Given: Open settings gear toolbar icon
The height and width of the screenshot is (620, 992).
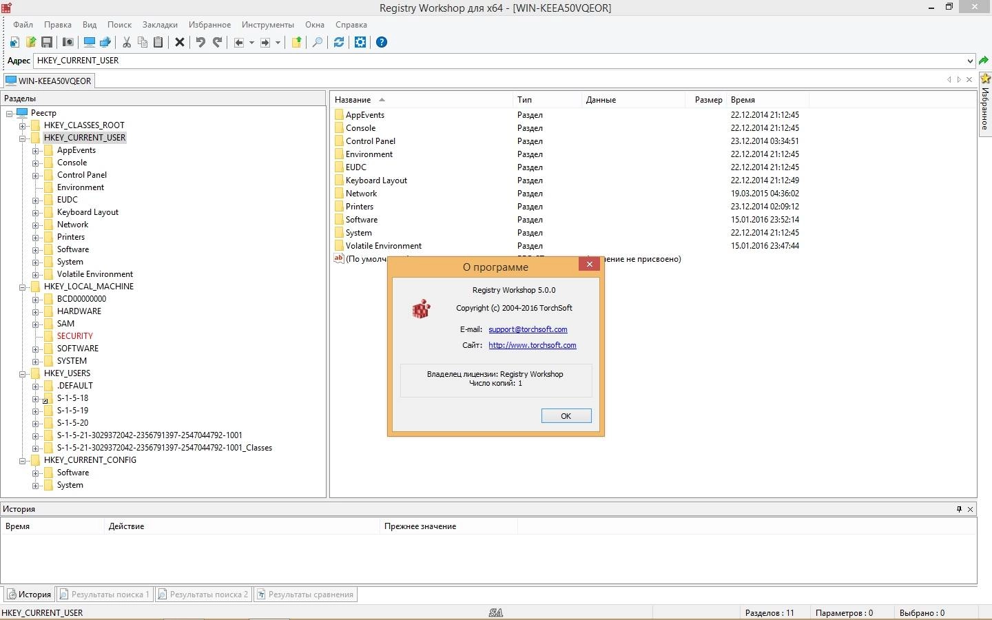Looking at the screenshot, I should click(360, 42).
